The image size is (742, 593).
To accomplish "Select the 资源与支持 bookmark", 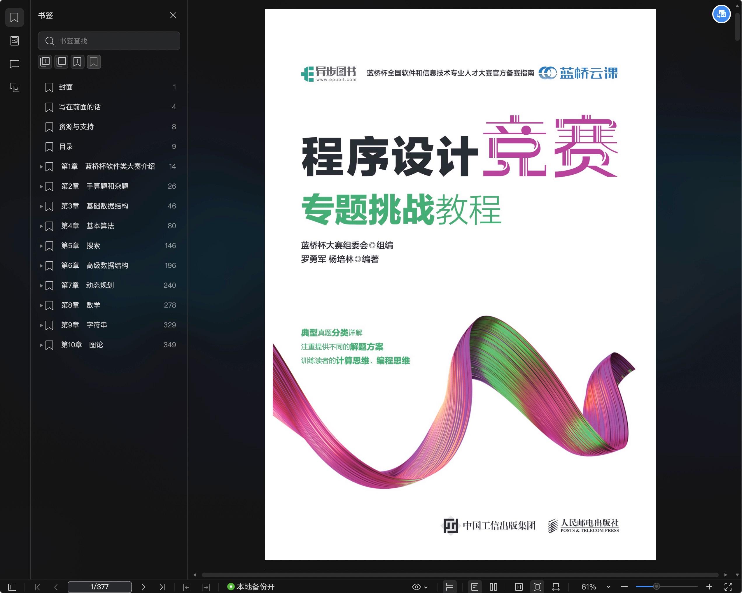I will (x=109, y=127).
